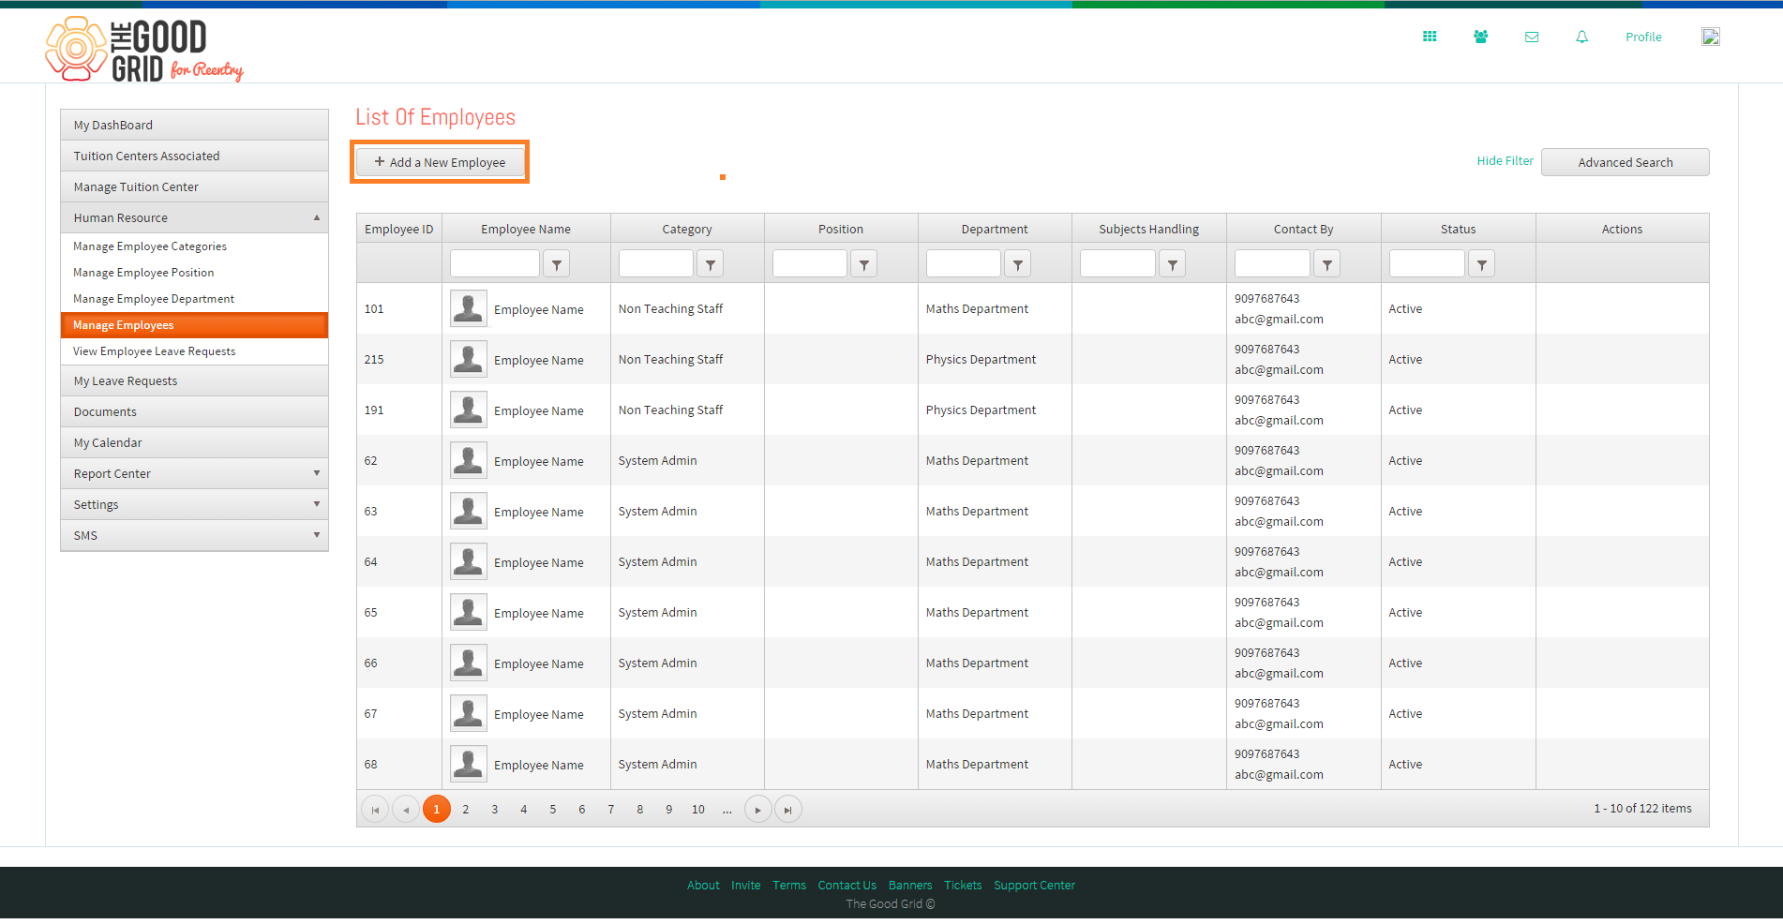The image size is (1783, 924).
Task: Select Manage Employee Position
Action: tap(194, 273)
